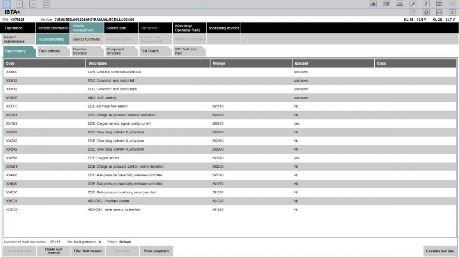Switch to the Function Structure tab
The image size is (459, 258).
click(x=87, y=51)
